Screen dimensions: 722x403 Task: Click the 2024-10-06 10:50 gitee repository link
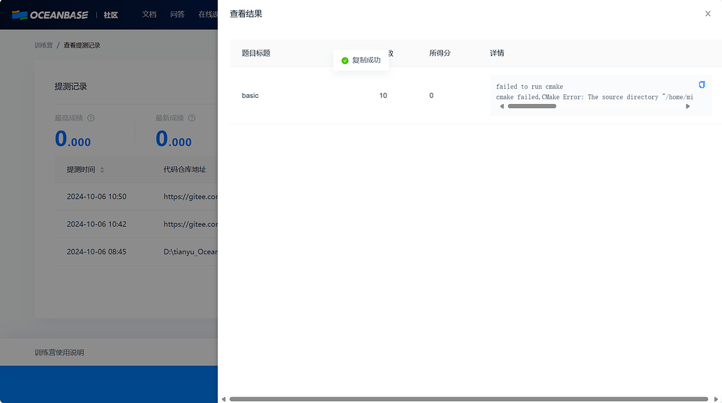tap(190, 196)
